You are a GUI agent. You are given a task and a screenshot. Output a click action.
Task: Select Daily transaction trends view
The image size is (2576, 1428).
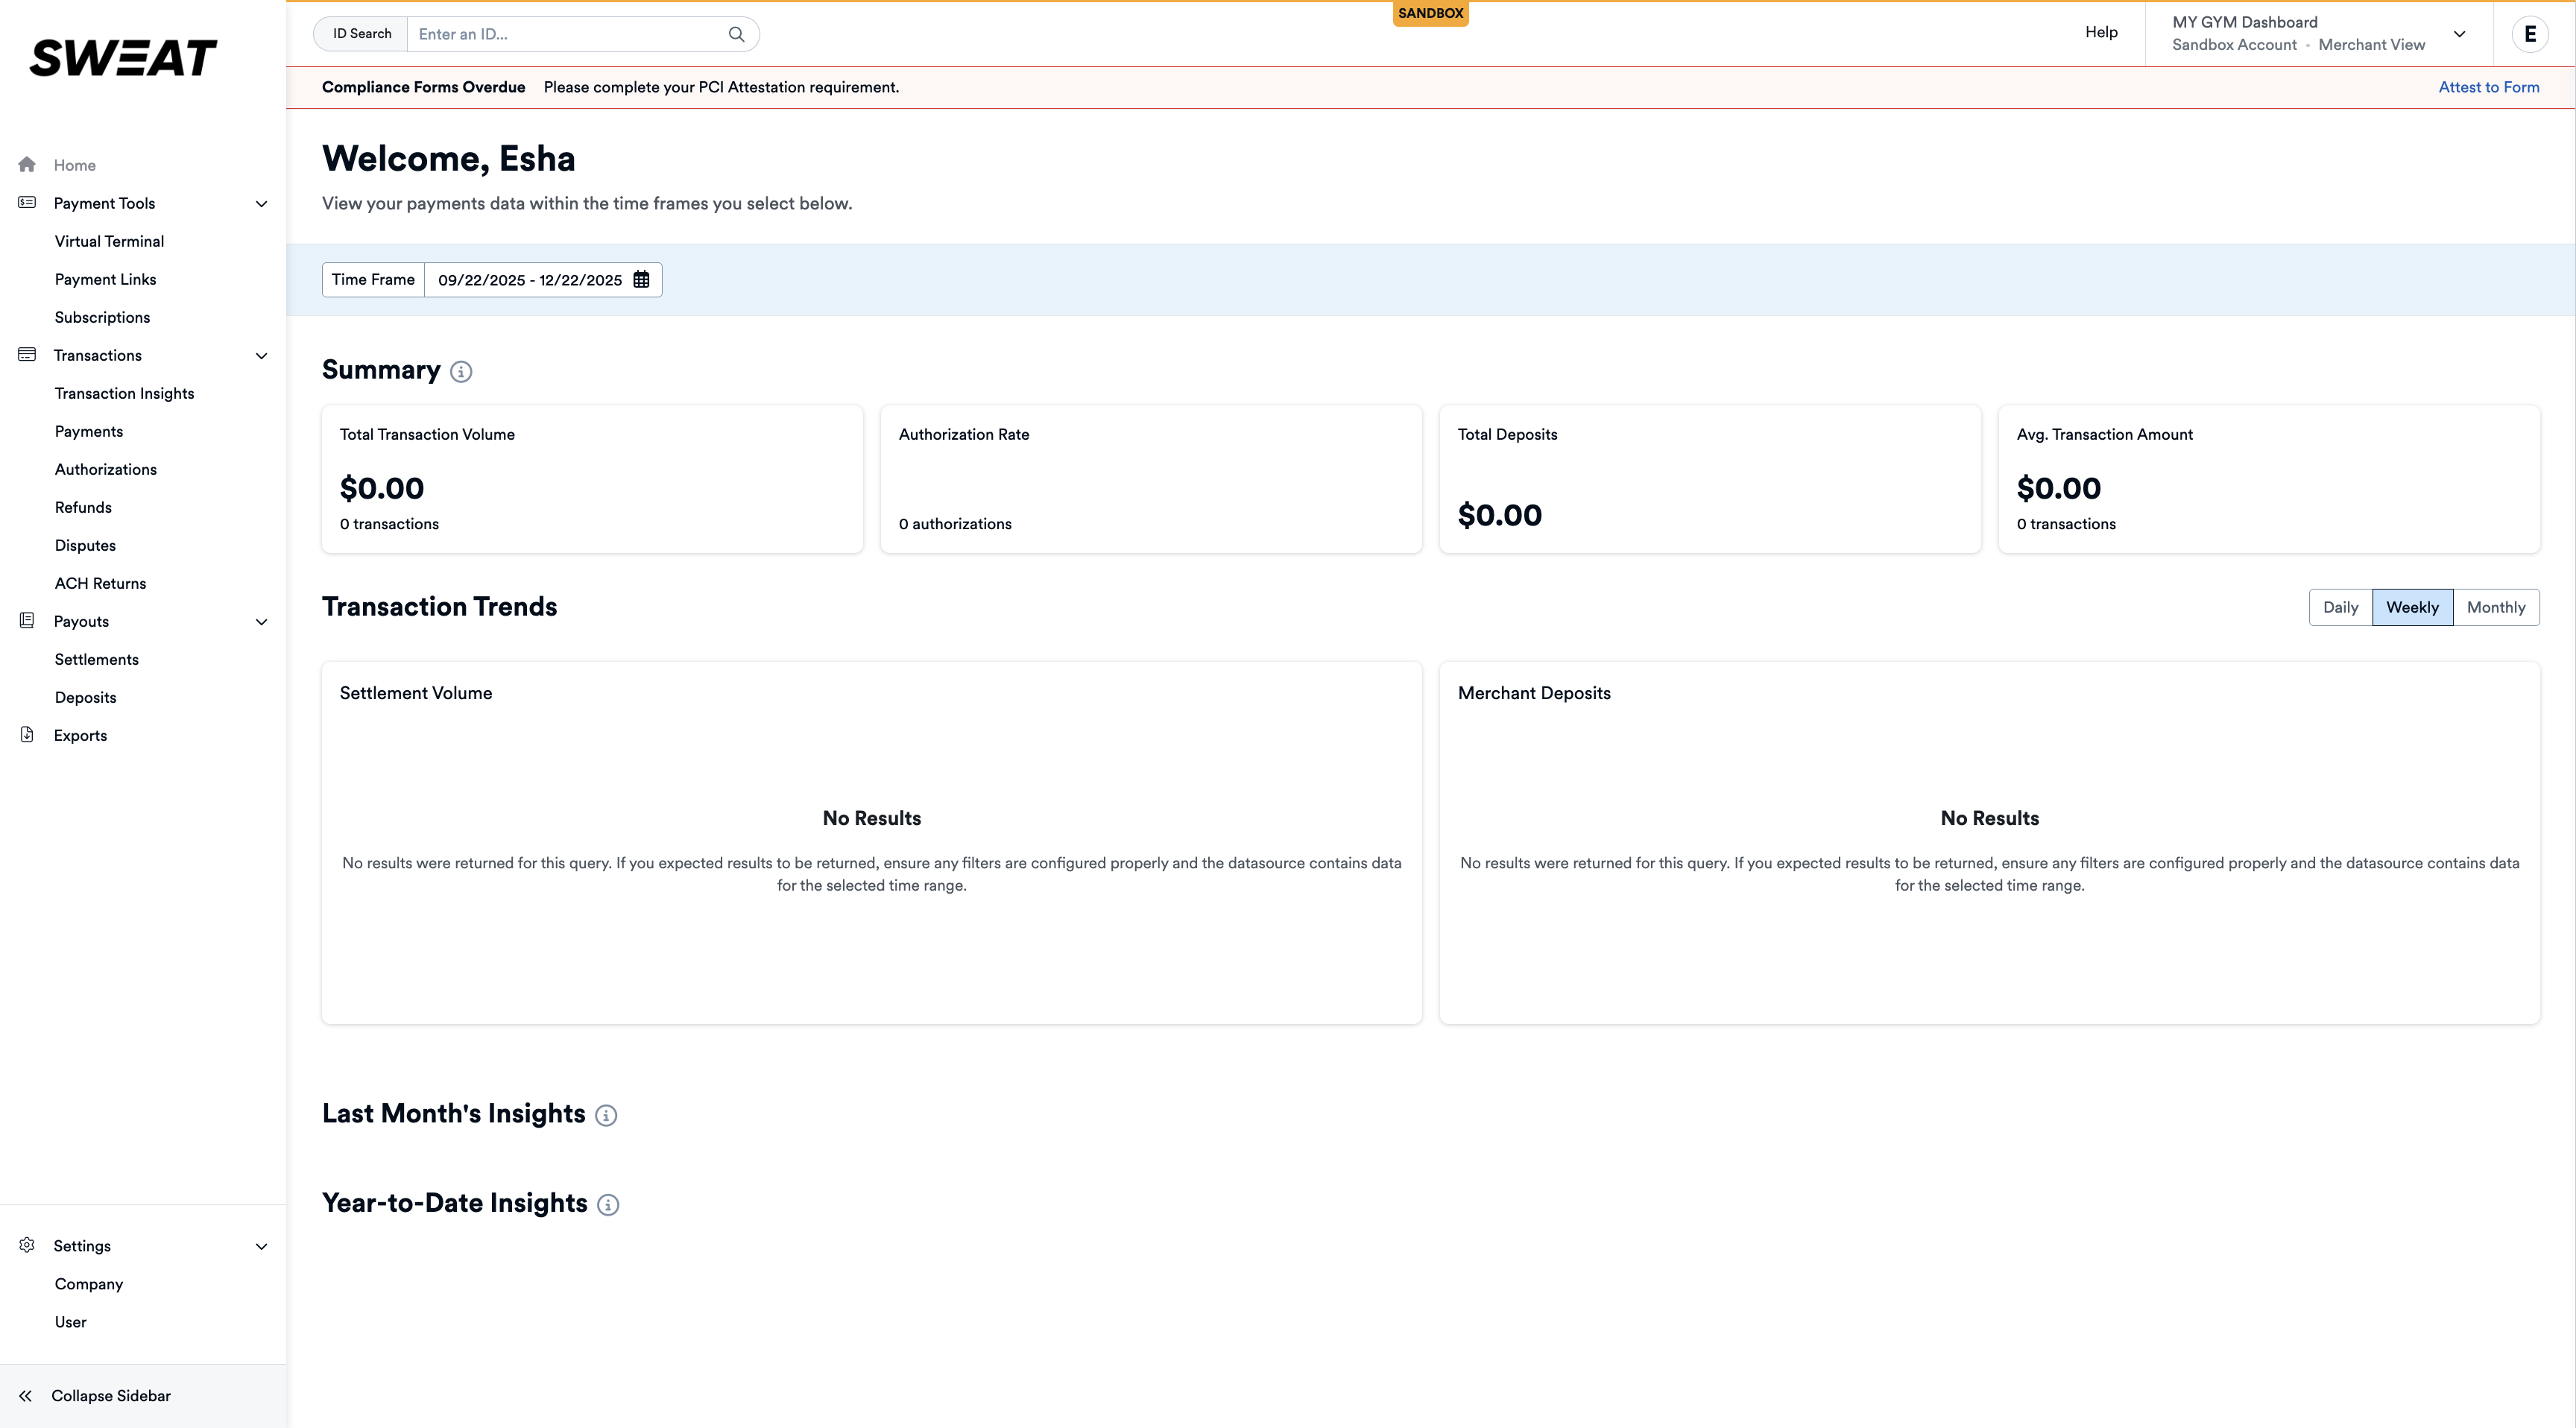tap(2340, 607)
